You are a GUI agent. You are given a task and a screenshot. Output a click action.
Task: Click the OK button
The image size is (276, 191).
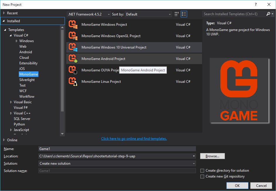(237, 185)
